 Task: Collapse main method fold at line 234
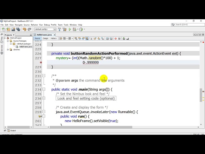click(44, 89)
